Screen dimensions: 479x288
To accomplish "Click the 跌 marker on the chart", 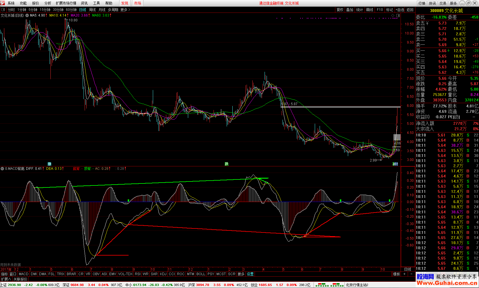I will pos(227,164).
